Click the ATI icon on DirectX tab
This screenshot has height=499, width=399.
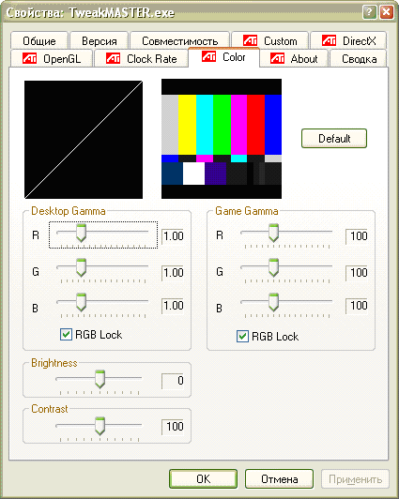(x=329, y=40)
